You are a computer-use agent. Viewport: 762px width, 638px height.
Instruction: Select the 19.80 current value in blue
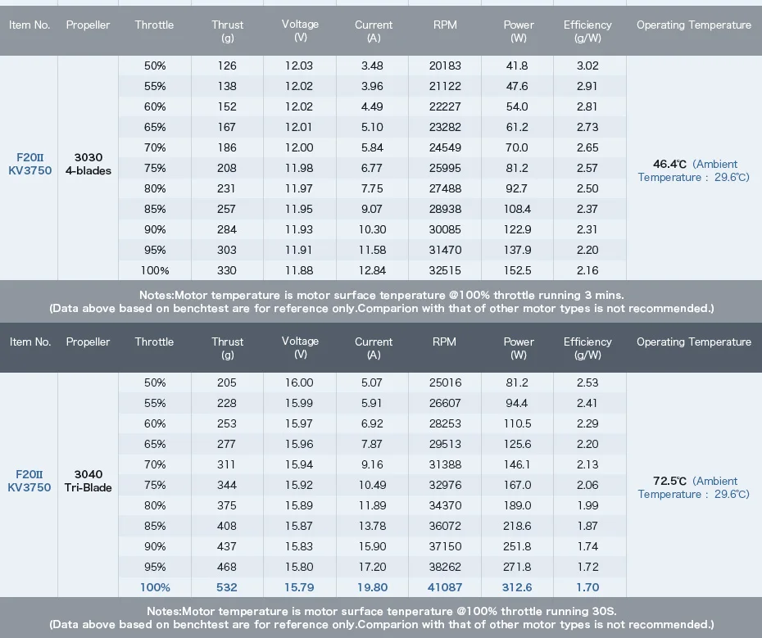pos(372,587)
